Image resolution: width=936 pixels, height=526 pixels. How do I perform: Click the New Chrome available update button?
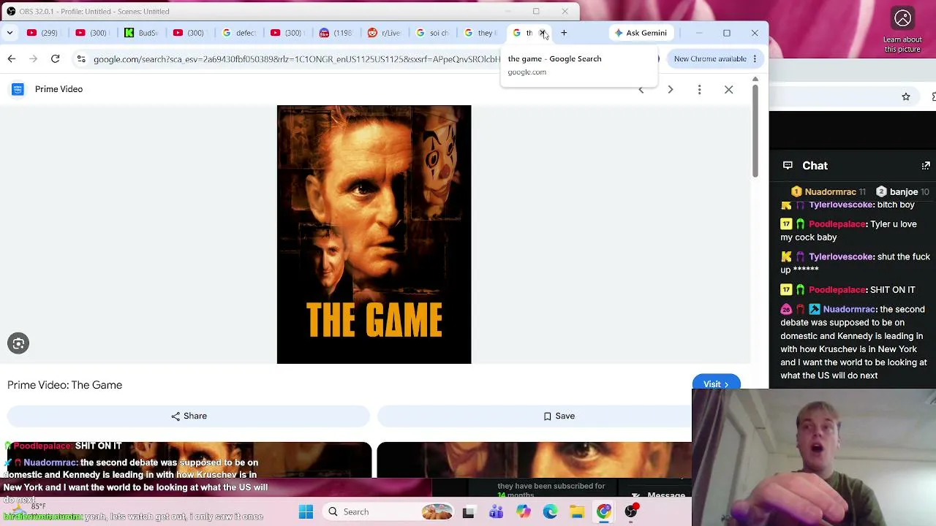710,58
